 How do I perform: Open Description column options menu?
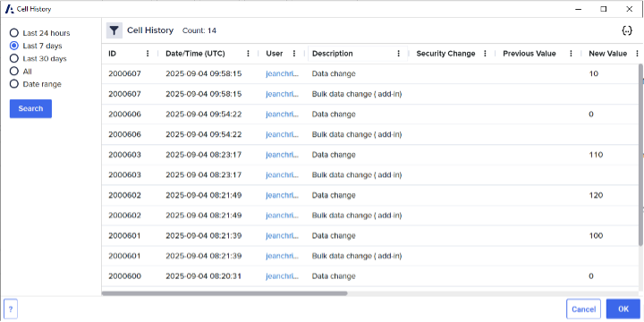click(398, 54)
